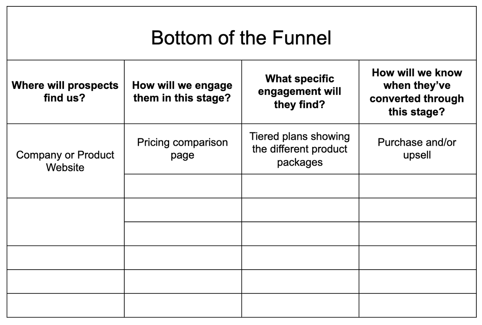Click the "Pricing comparison page" cell
This screenshot has height=325, width=482.
pos(183,149)
